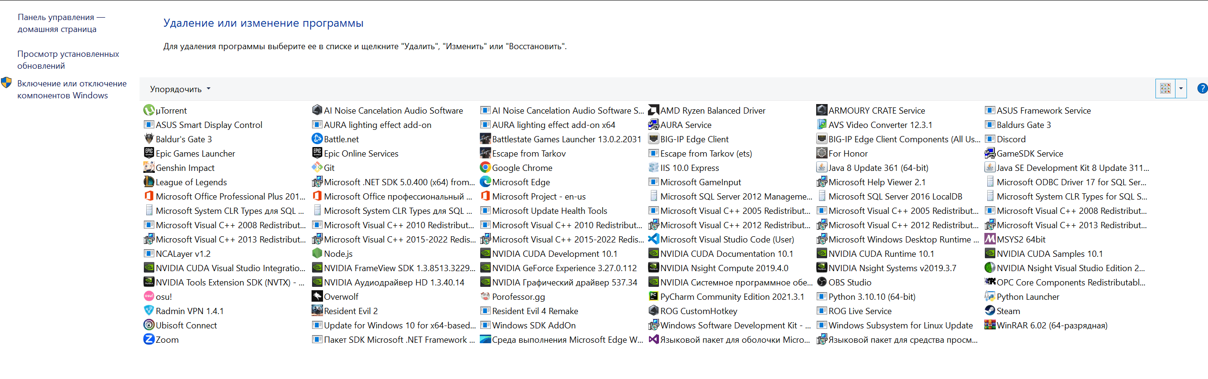Select Microsoft Update Health Tools entry
This screenshot has height=379, width=1208.
pyautogui.click(x=544, y=211)
